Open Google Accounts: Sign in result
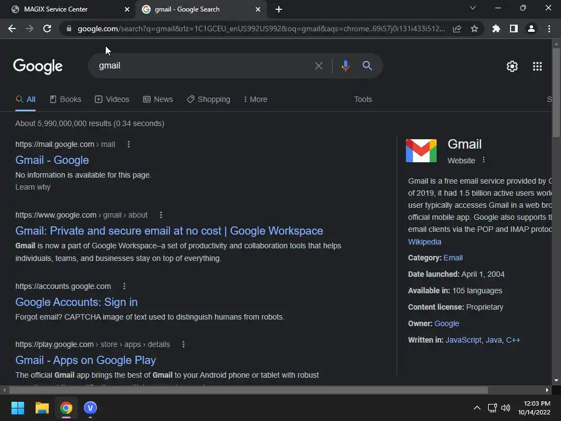This screenshot has width=561, height=421. [x=76, y=302]
